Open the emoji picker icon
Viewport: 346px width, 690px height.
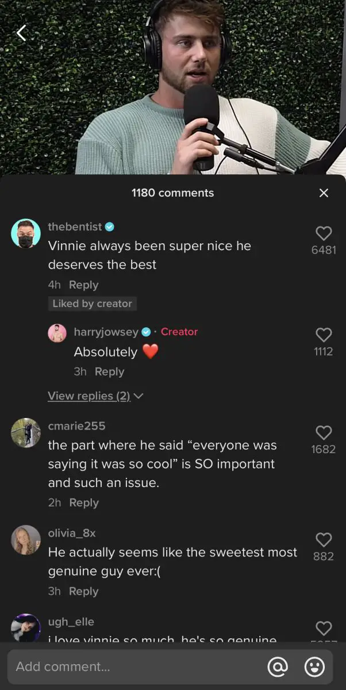[314, 667]
